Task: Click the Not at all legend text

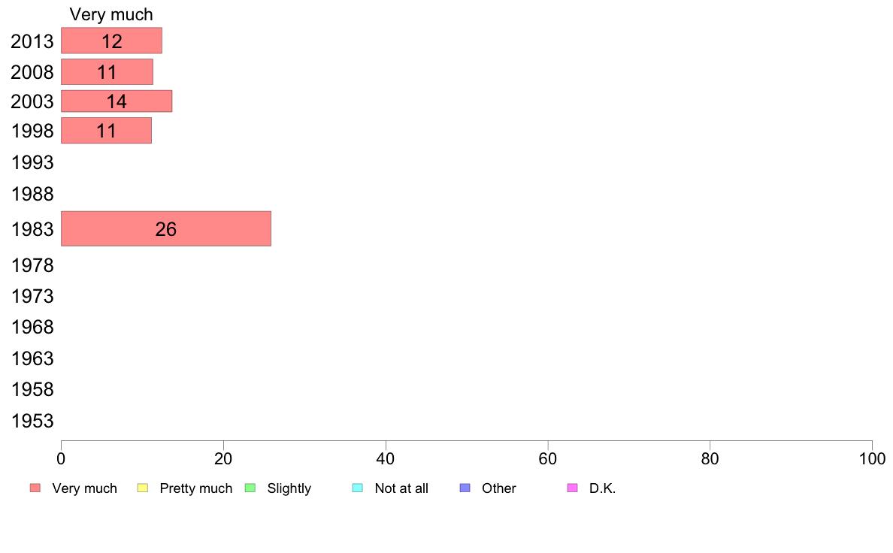Action: coord(401,488)
